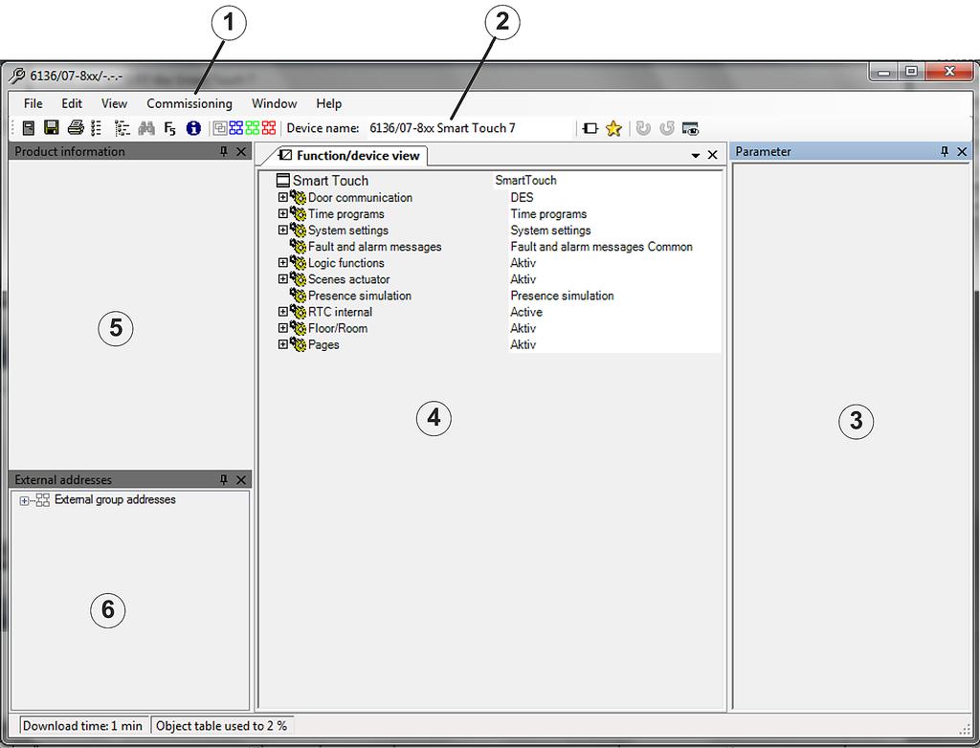Expand the System settings node
Image resolution: width=980 pixels, height=748 pixels.
pyautogui.click(x=283, y=230)
